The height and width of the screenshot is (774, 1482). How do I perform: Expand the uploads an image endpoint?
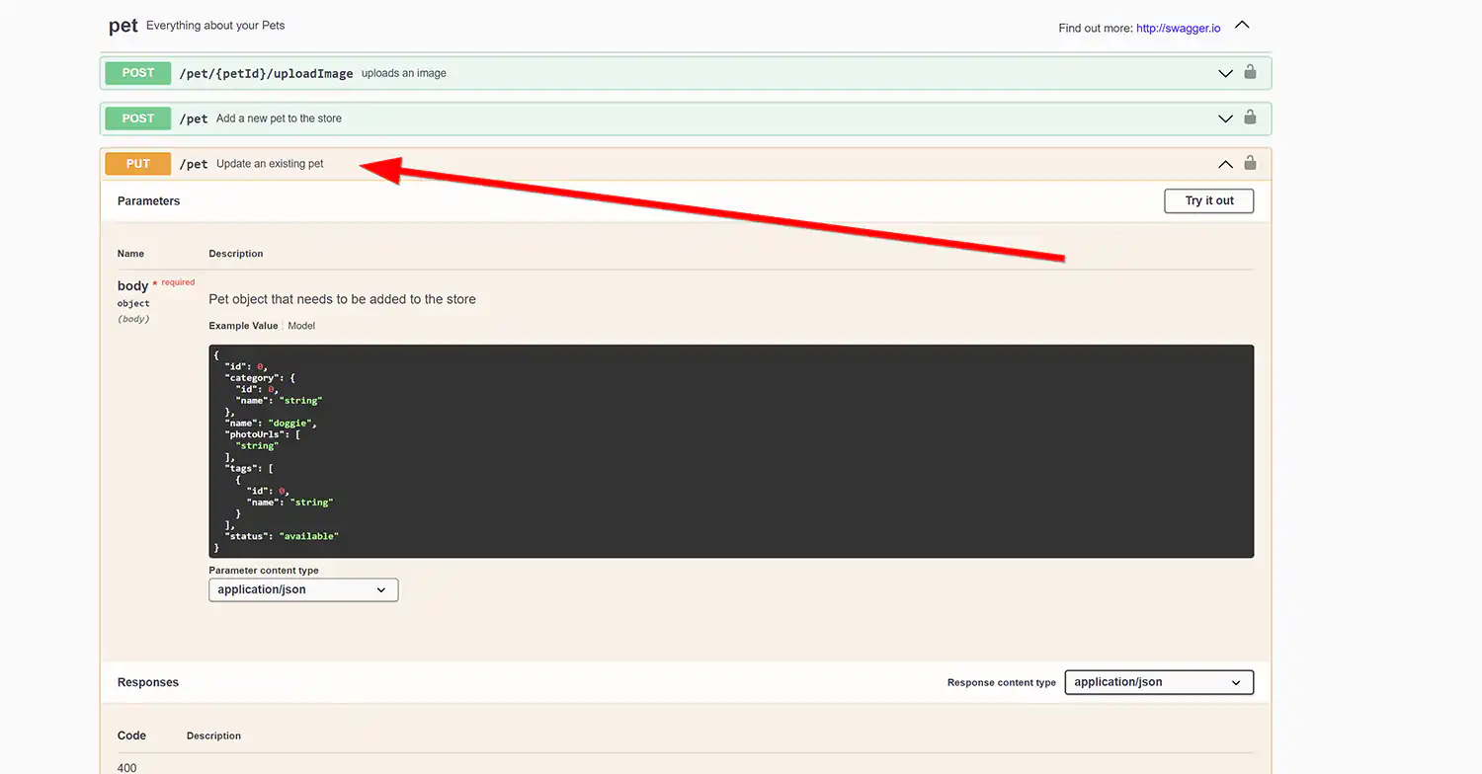point(1225,72)
